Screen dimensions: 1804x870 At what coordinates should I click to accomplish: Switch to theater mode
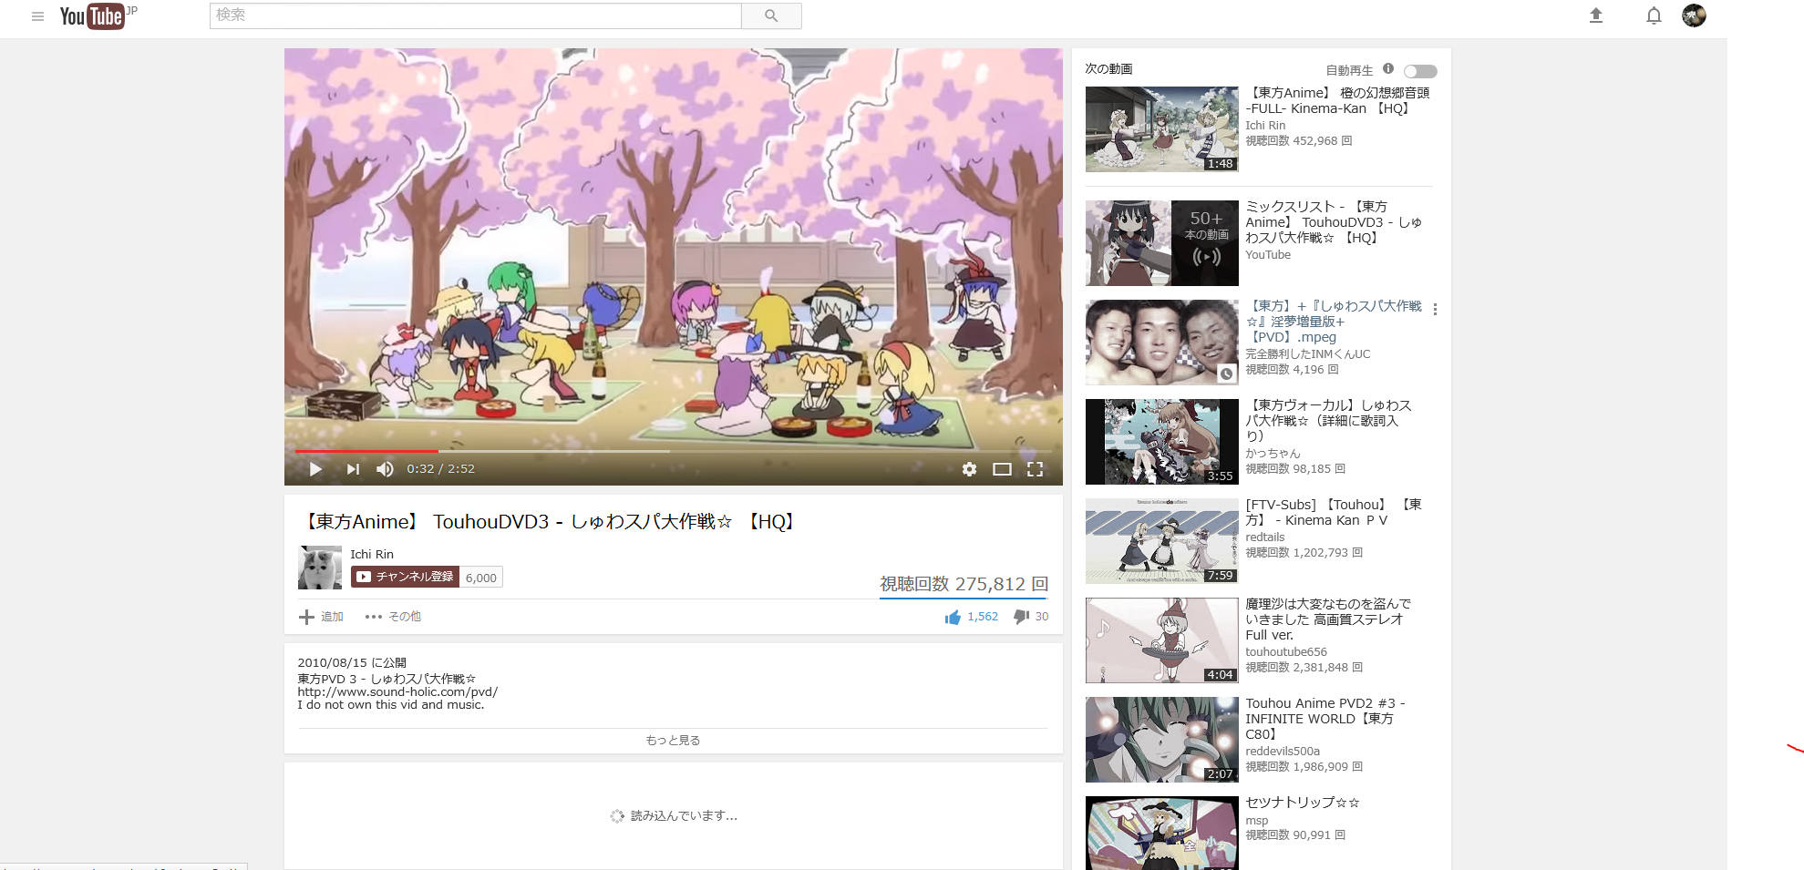[x=1003, y=468]
